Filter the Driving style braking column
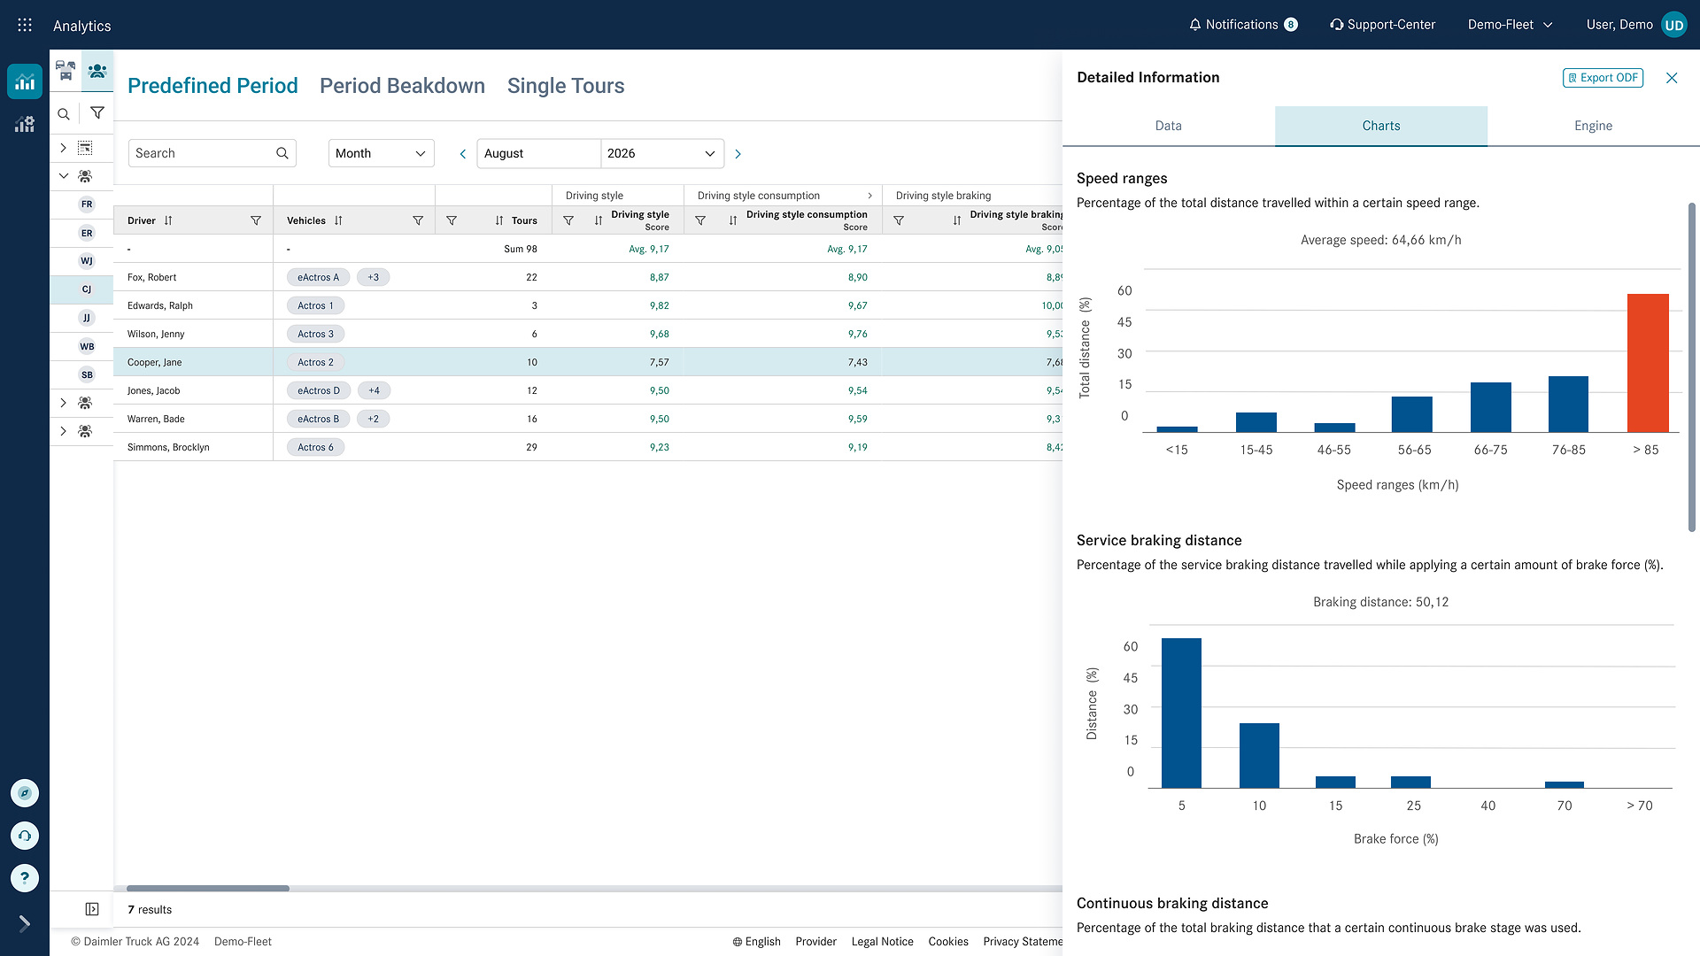This screenshot has height=956, width=1700. click(x=899, y=220)
